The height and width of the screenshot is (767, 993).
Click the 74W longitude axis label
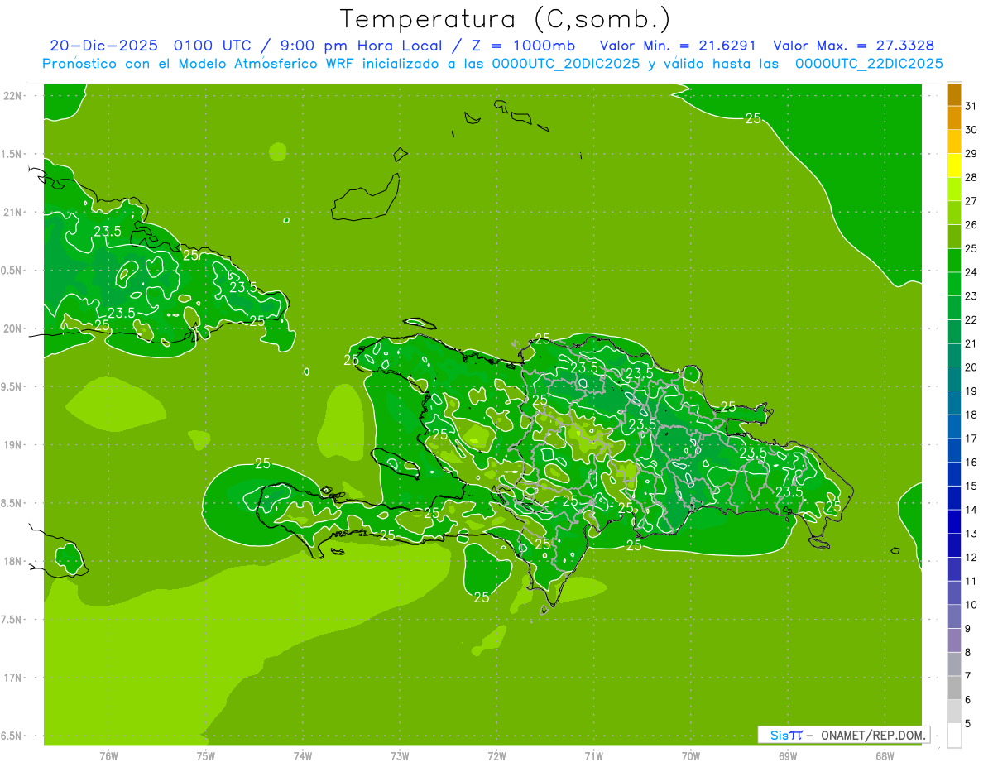point(302,756)
